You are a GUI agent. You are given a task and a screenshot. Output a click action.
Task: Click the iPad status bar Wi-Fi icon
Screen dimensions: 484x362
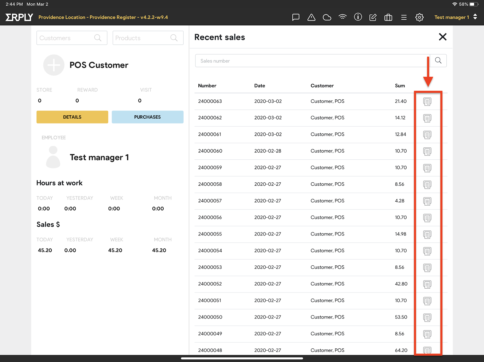(455, 4)
